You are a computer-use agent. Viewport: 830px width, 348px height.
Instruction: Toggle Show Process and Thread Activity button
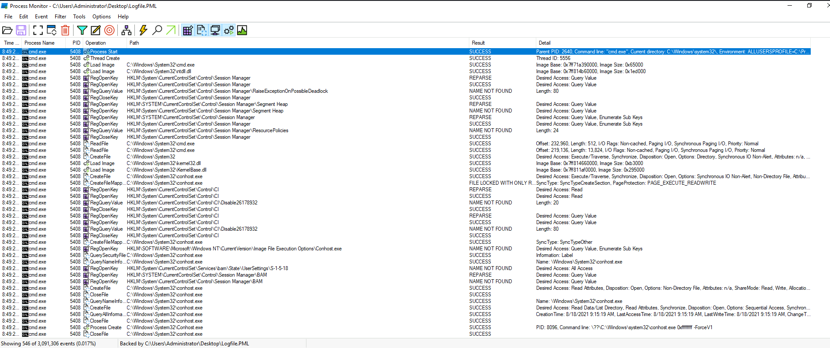[229, 30]
